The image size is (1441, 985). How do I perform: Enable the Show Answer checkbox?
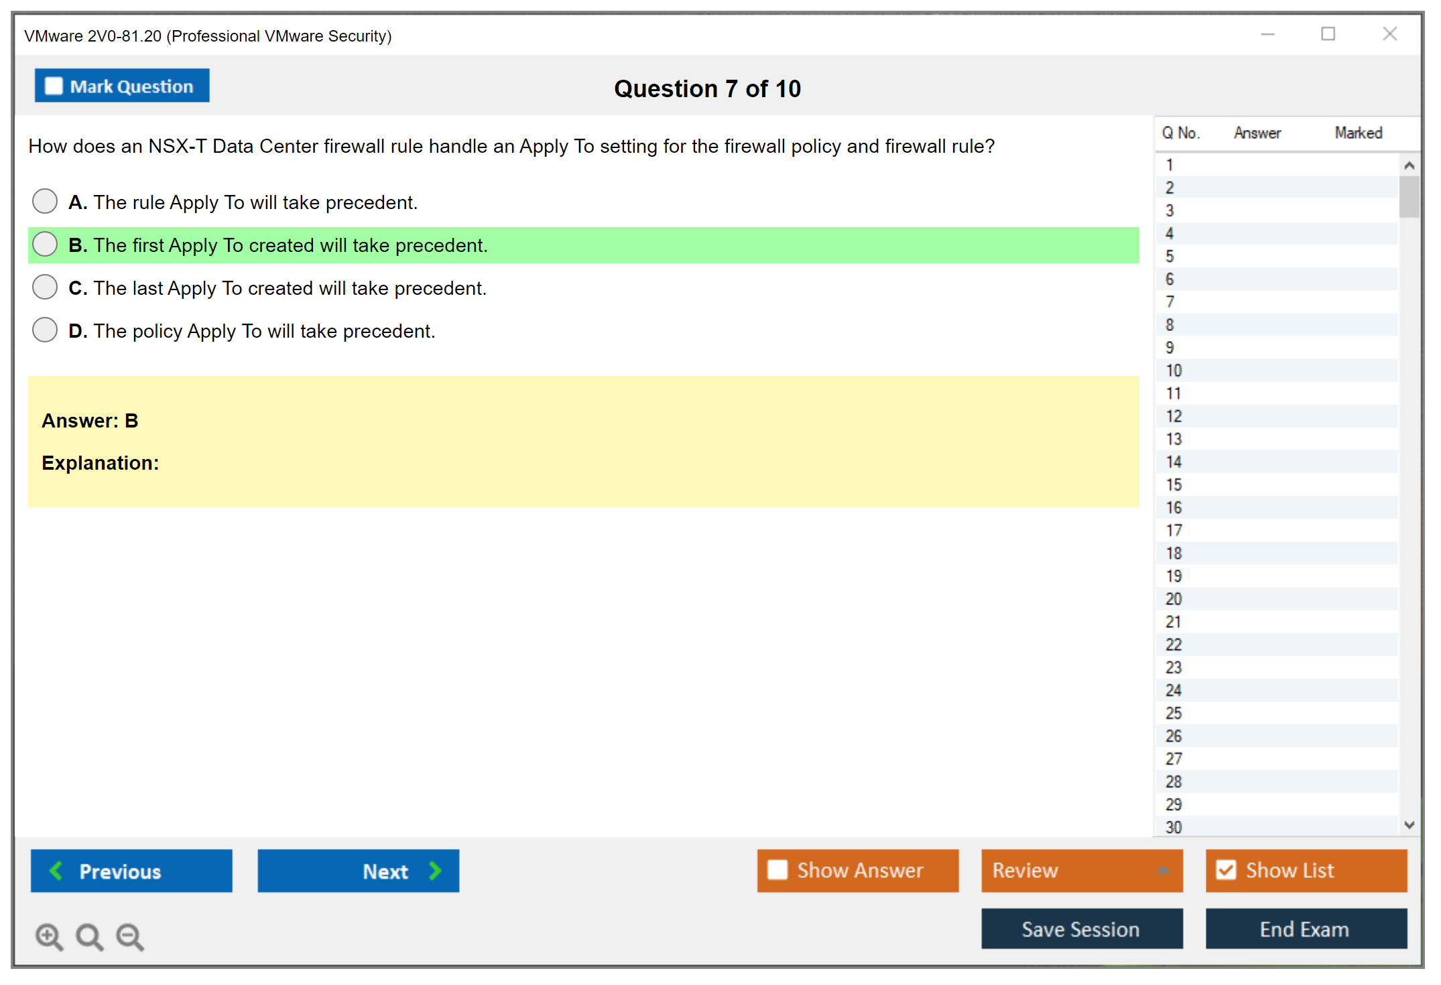coord(777,870)
